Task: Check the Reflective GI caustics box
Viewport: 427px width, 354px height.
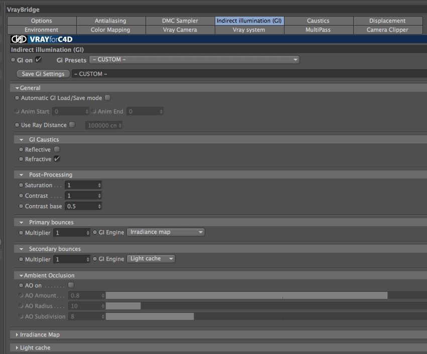Action: click(x=57, y=149)
